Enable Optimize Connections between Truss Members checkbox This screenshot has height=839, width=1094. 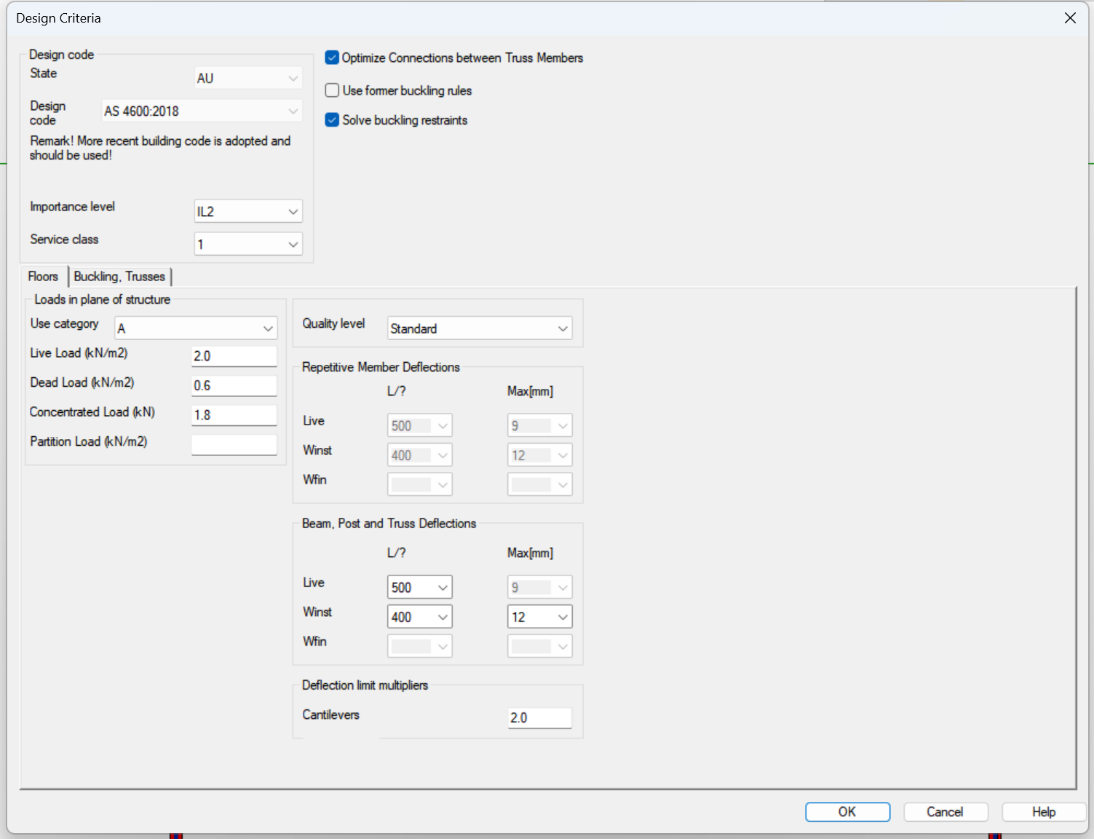[332, 58]
